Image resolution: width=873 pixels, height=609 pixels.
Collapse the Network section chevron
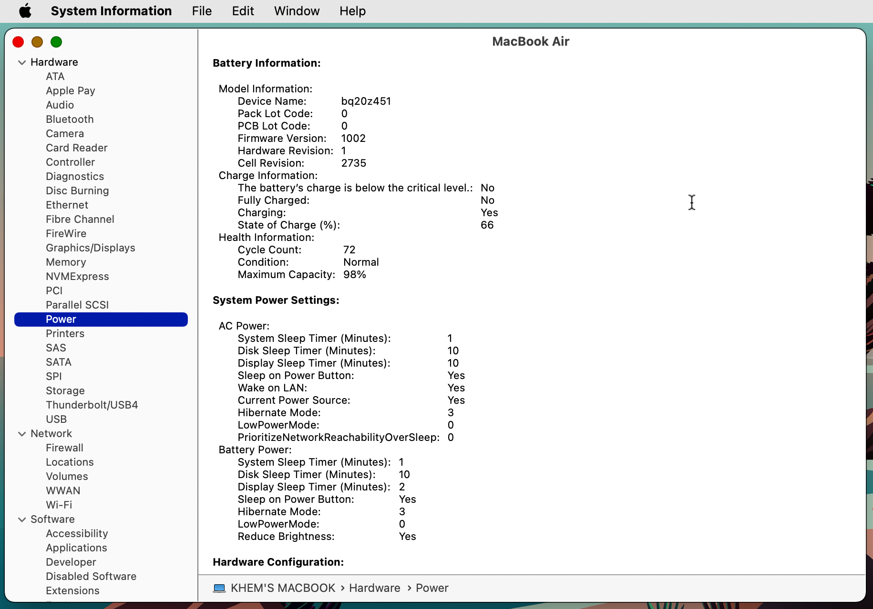(x=22, y=434)
